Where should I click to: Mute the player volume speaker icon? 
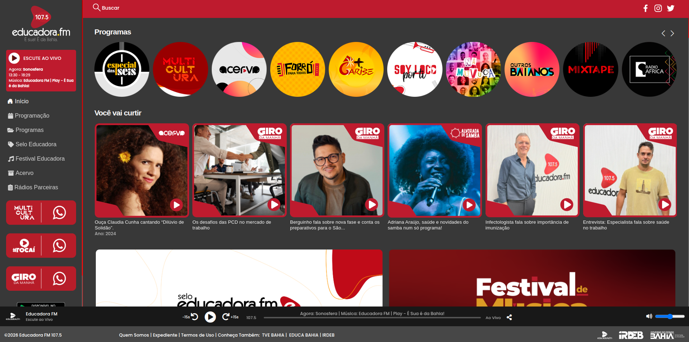click(649, 316)
